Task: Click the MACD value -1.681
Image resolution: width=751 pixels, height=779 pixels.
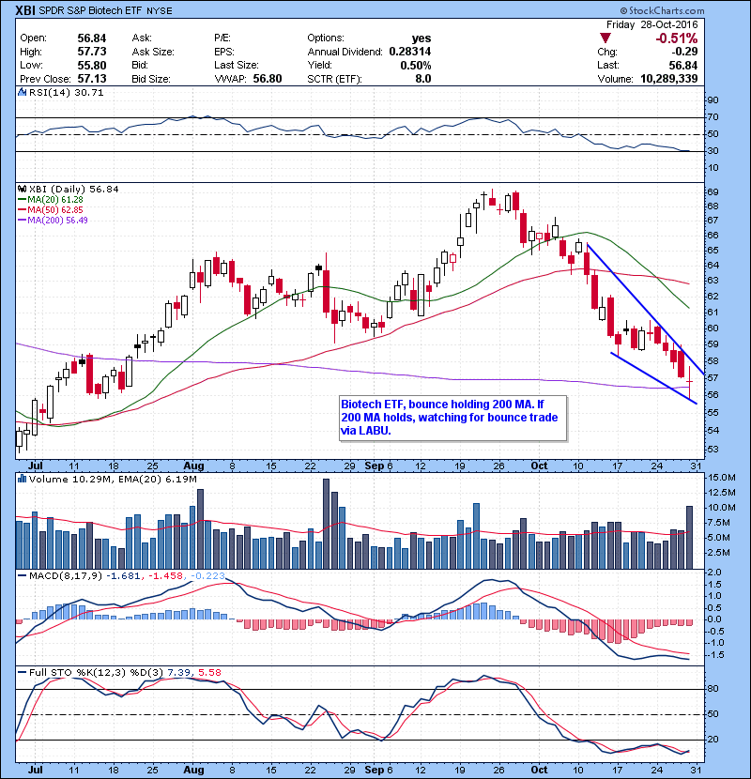Action: pyautogui.click(x=123, y=576)
